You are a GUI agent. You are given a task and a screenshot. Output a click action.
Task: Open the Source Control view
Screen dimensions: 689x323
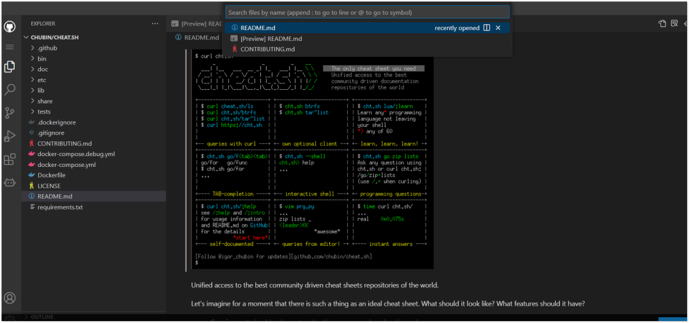click(x=10, y=113)
